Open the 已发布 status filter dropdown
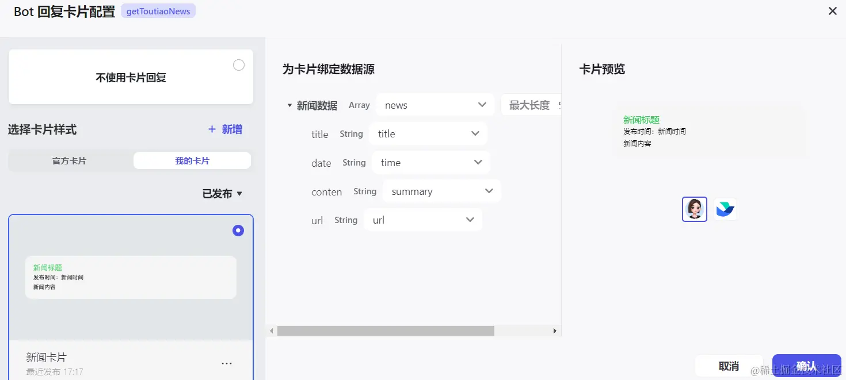This screenshot has width=846, height=380. point(223,194)
